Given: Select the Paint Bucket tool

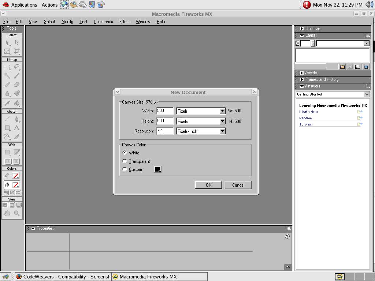Looking at the screenshot, I should click(17, 103).
